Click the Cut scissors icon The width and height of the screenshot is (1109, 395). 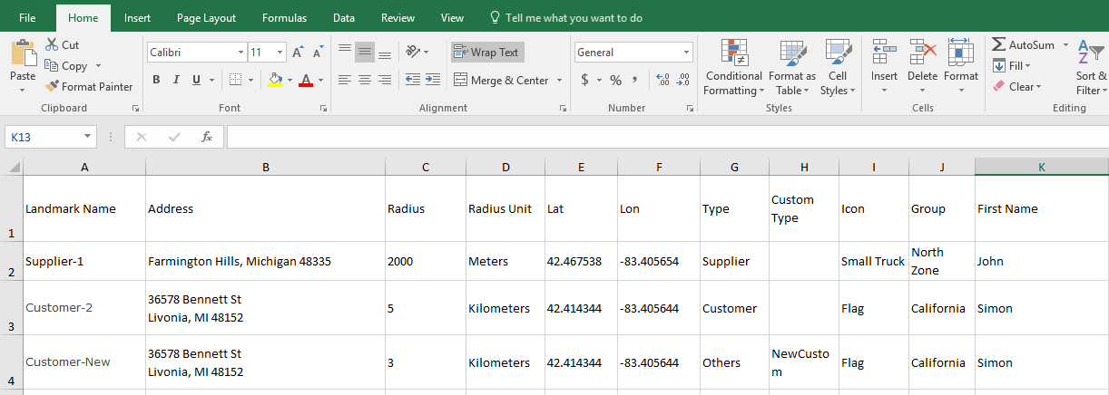click(52, 44)
